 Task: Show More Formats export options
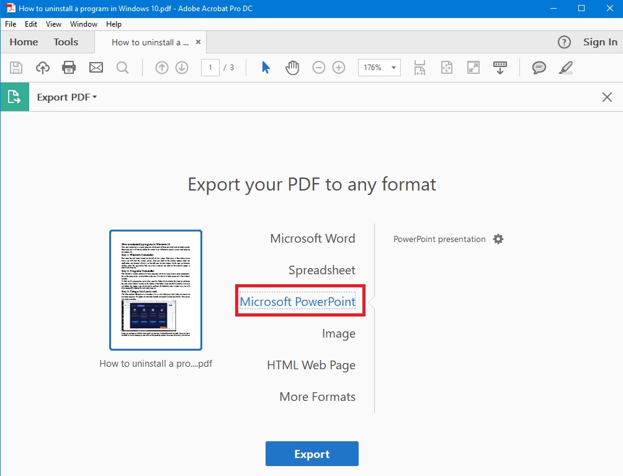click(317, 397)
